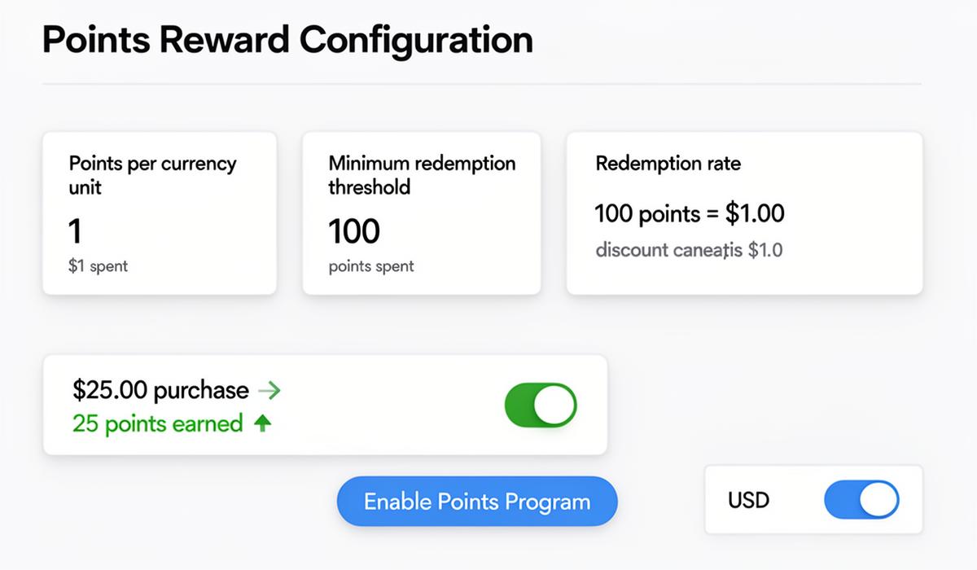Click the points spent caption
The width and height of the screenshot is (977, 570).
click(x=371, y=266)
